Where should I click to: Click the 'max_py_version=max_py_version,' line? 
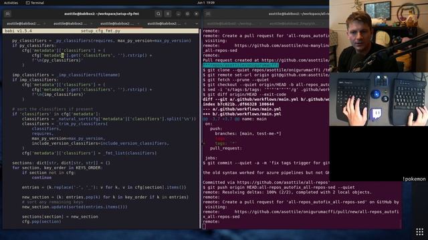coord(68,139)
